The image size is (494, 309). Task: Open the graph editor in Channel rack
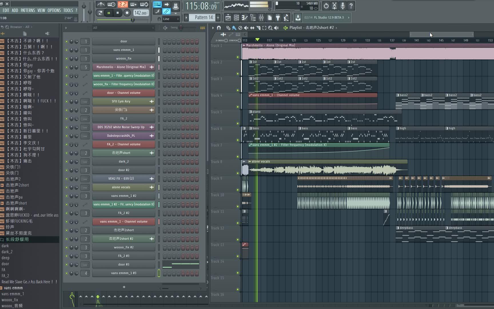pos(202,28)
